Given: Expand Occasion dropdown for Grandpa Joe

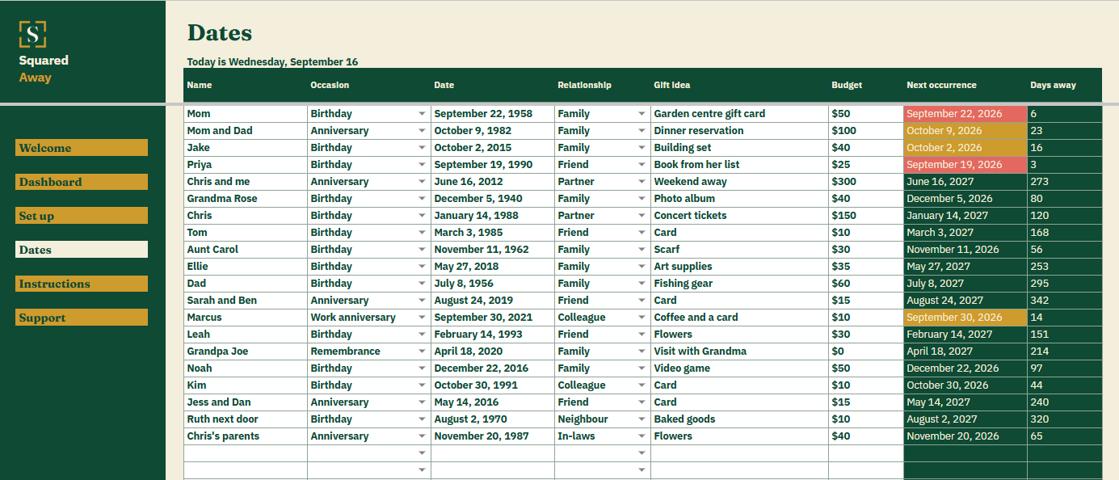Looking at the screenshot, I should 422,352.
